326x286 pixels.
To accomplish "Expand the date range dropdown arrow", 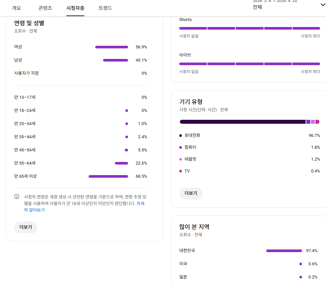I will coord(322,5).
